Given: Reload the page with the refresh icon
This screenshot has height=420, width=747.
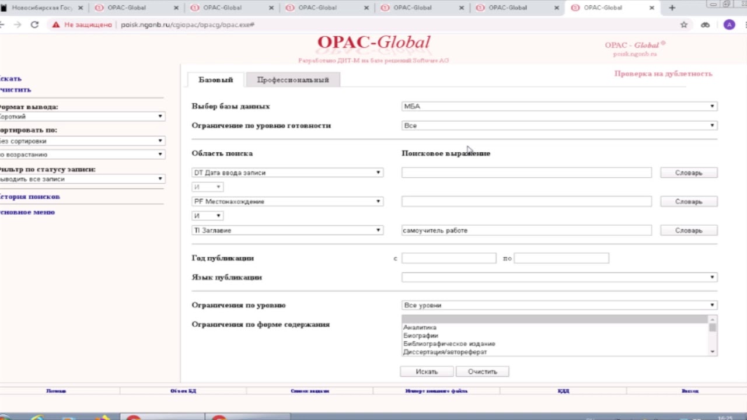Looking at the screenshot, I should [x=34, y=24].
